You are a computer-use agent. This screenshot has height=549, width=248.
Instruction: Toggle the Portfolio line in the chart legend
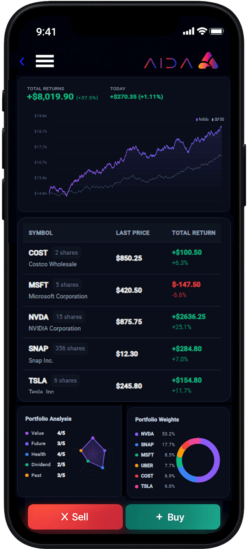point(203,120)
